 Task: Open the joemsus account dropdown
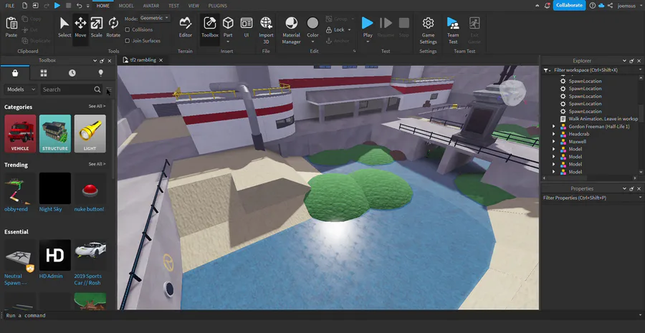[x=629, y=6]
